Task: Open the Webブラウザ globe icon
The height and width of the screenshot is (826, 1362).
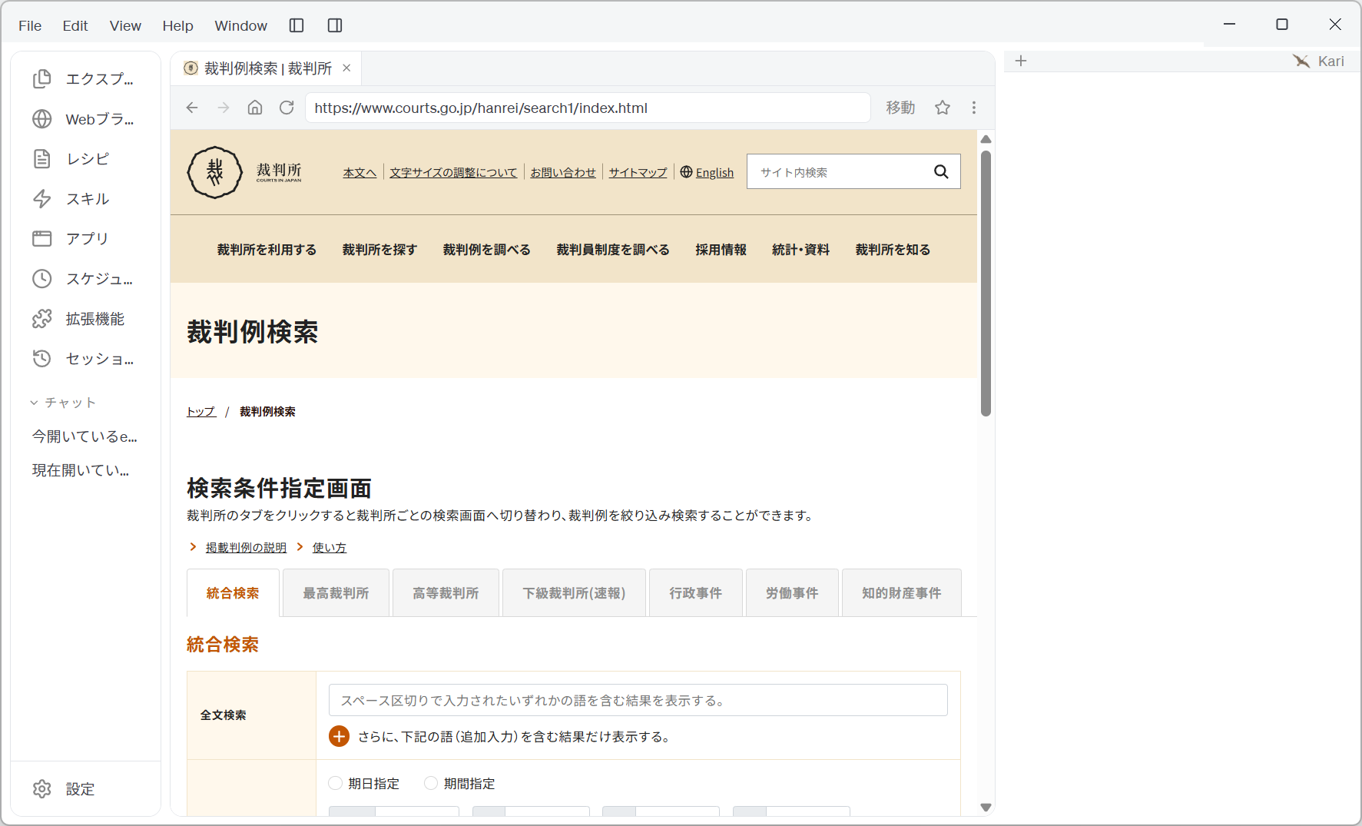Action: click(x=41, y=119)
